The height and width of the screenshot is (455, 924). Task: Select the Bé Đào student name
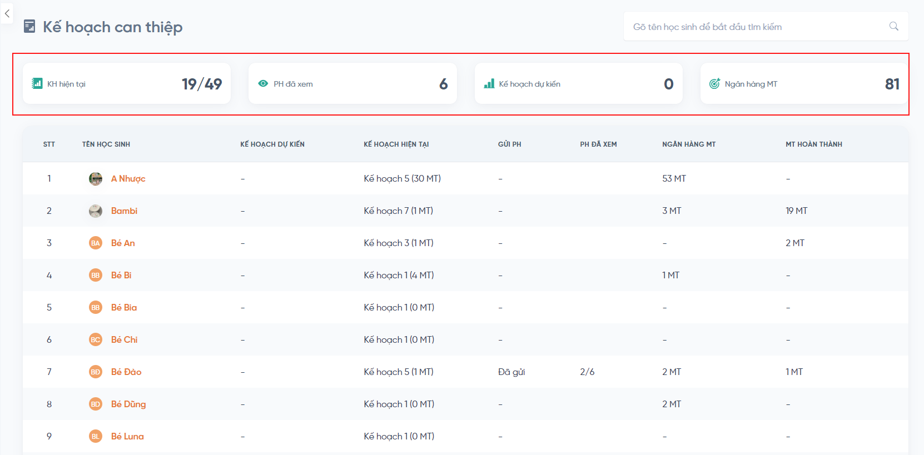click(126, 372)
